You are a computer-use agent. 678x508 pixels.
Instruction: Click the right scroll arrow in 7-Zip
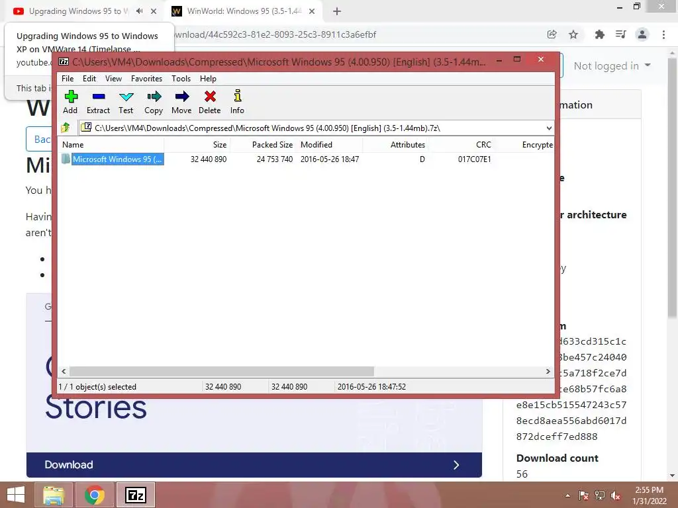(548, 372)
